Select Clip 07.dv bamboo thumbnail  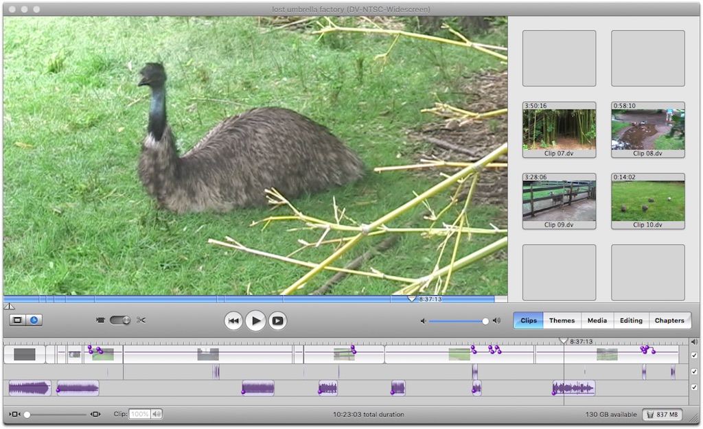[x=559, y=130]
